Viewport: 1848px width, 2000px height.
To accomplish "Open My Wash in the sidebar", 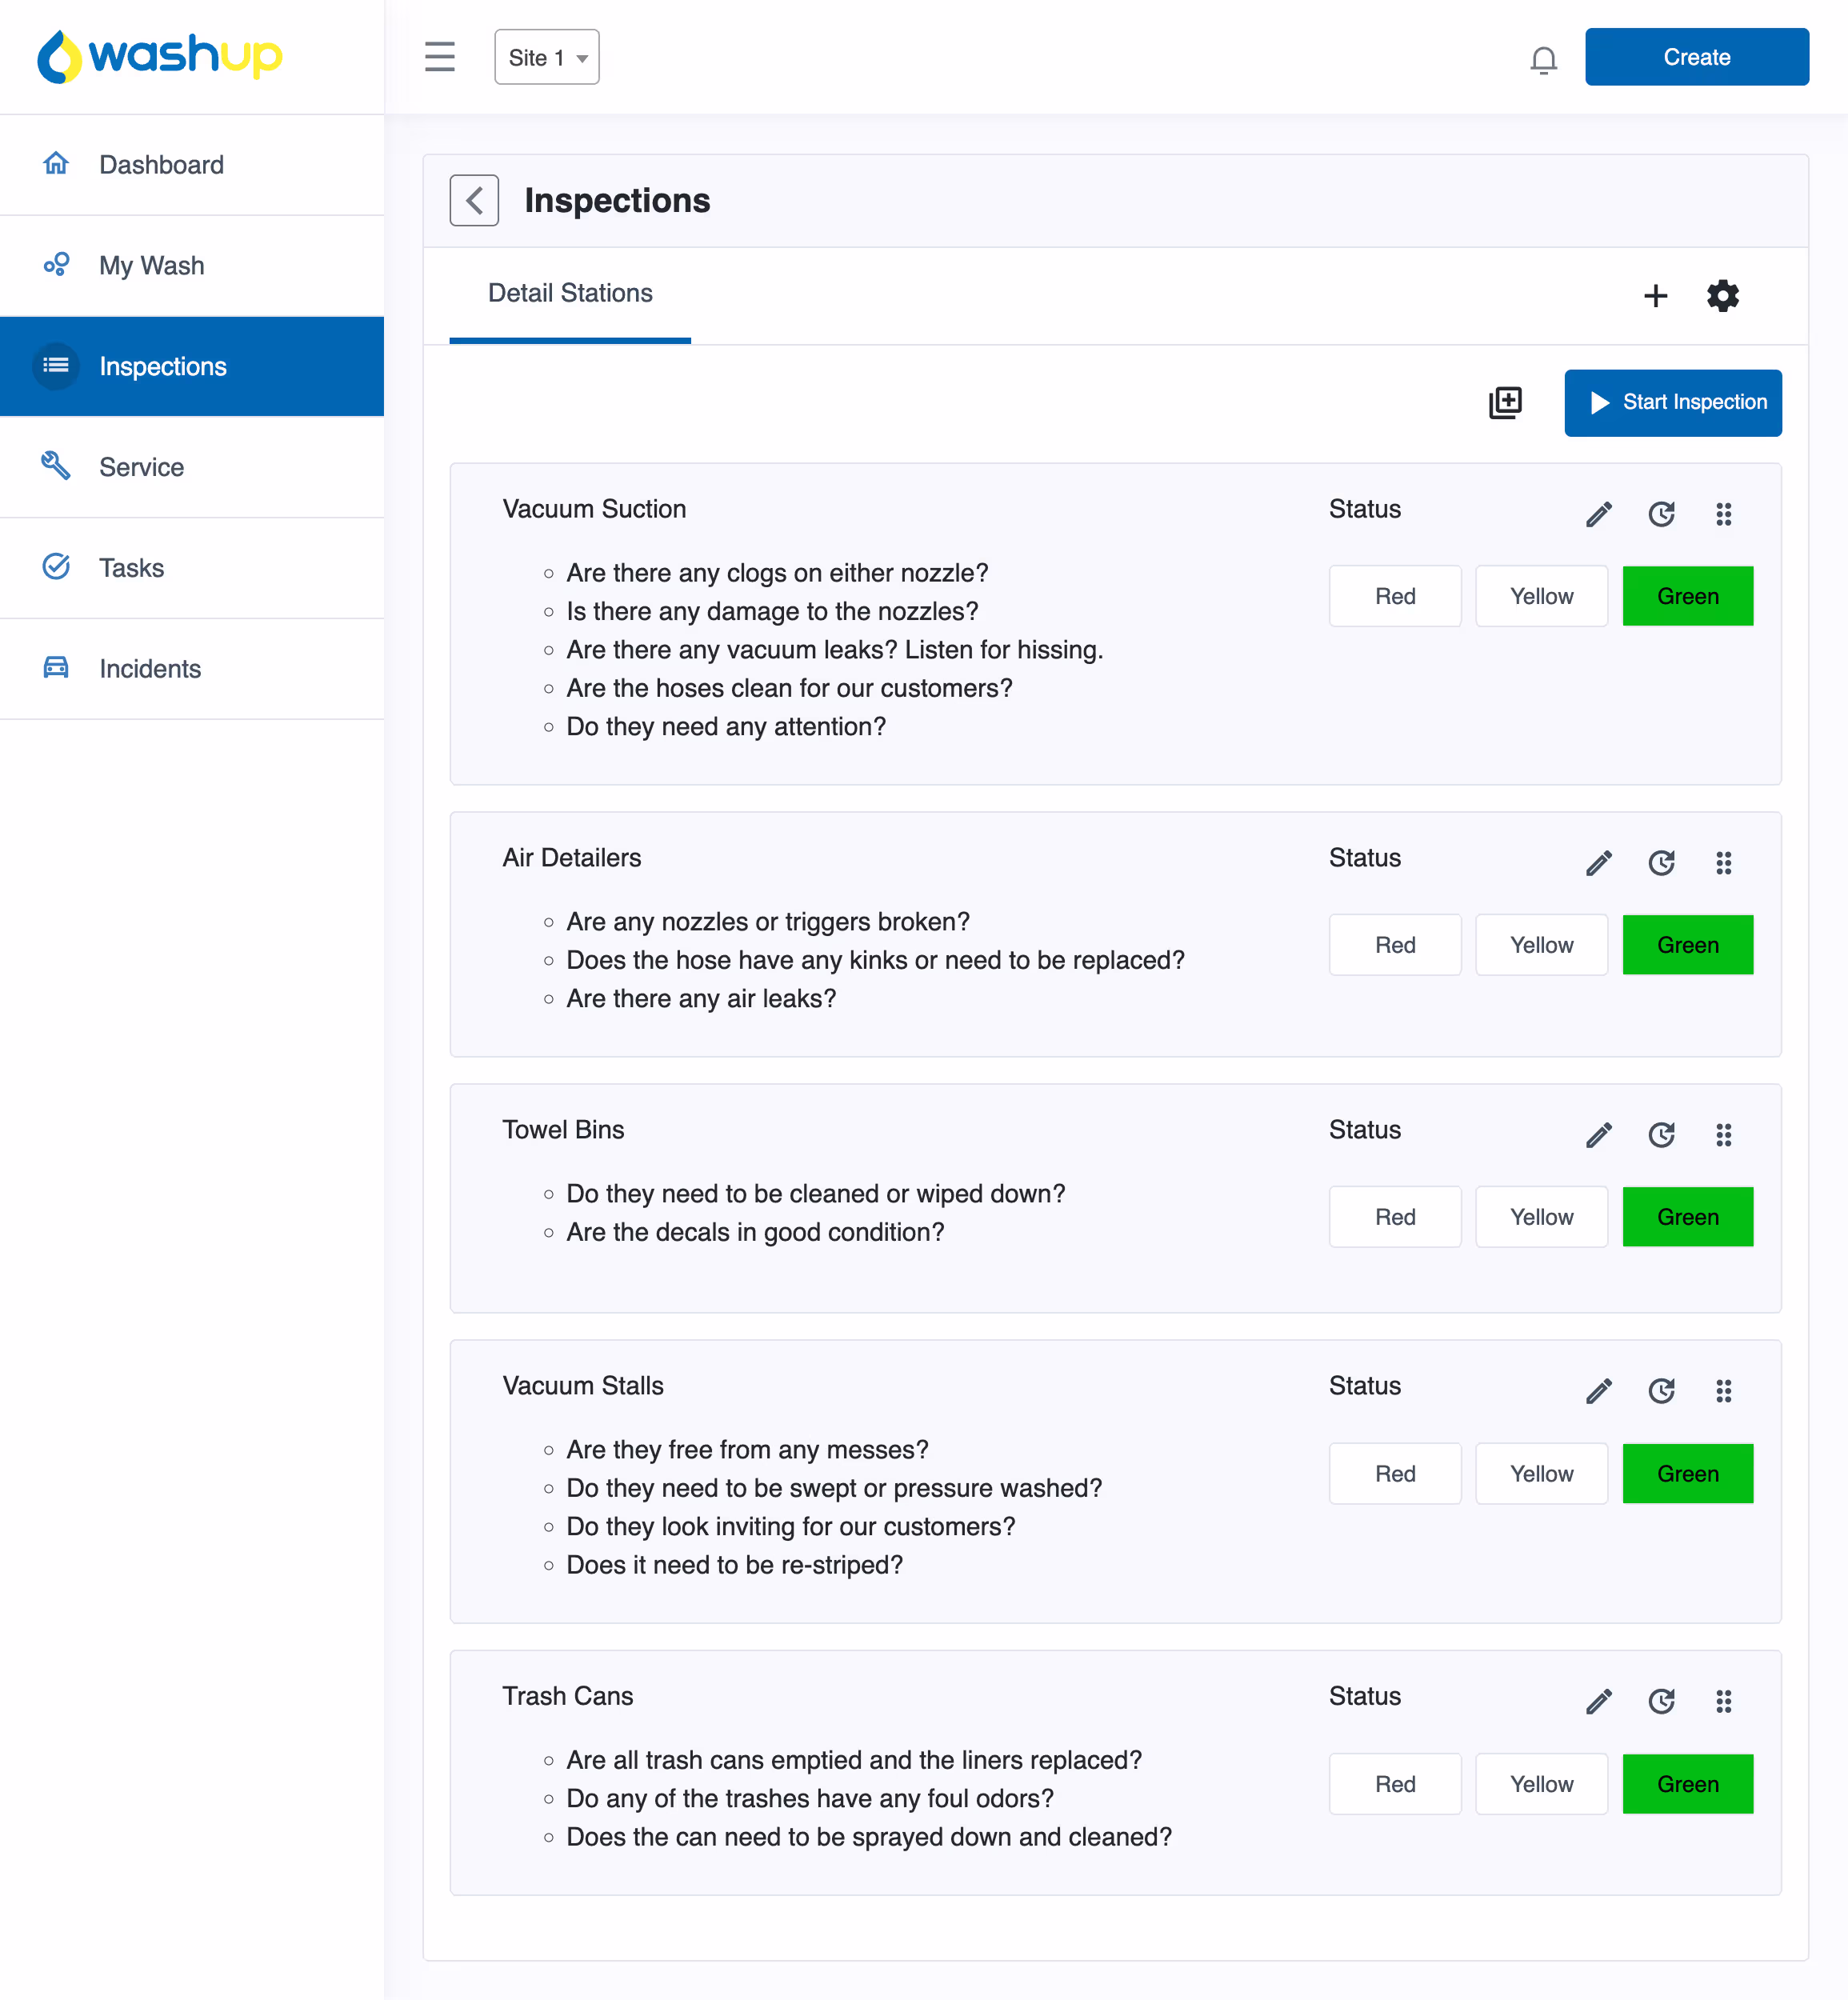I will [192, 266].
